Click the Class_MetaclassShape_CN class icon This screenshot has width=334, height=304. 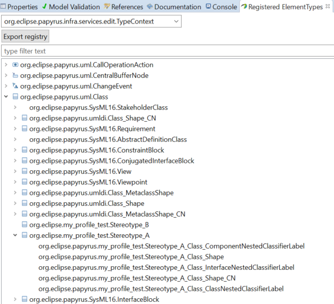coord(25,214)
